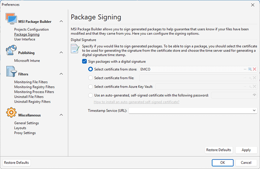This screenshot has width=260, height=169.
Task: Collapse the Miscellaneous section
Action: tap(61, 115)
